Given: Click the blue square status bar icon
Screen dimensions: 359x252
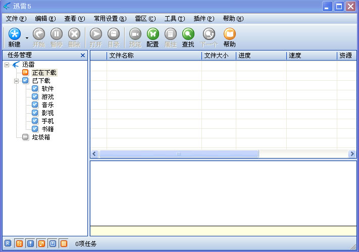Looking at the screenshot, I should tap(53, 243).
